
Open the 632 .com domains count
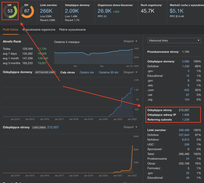pos(187,90)
